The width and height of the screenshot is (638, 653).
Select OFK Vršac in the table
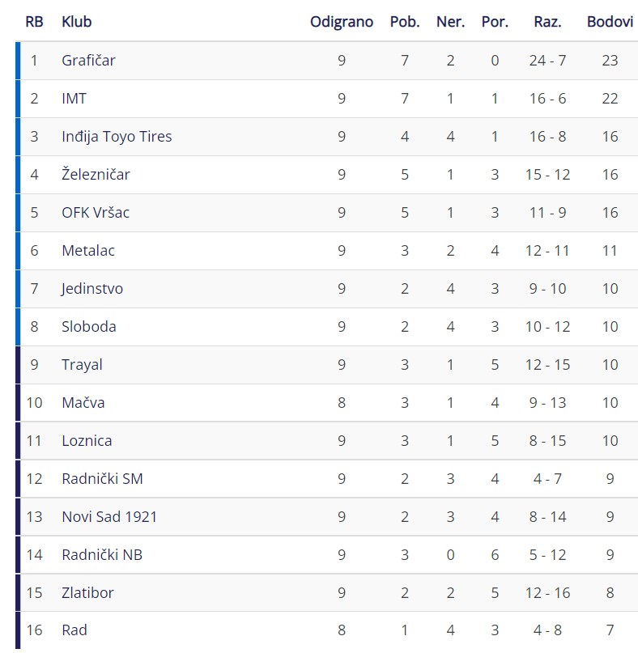point(96,213)
